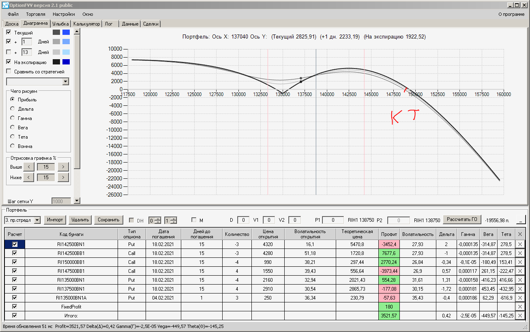The height and width of the screenshot is (332, 530).
Task: Open the Окно menu
Action: (88, 14)
